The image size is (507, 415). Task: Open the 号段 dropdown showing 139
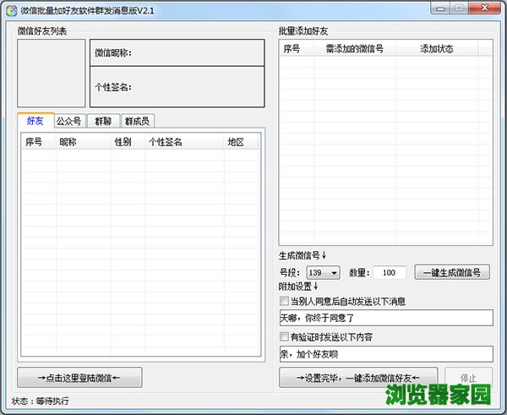pos(323,273)
